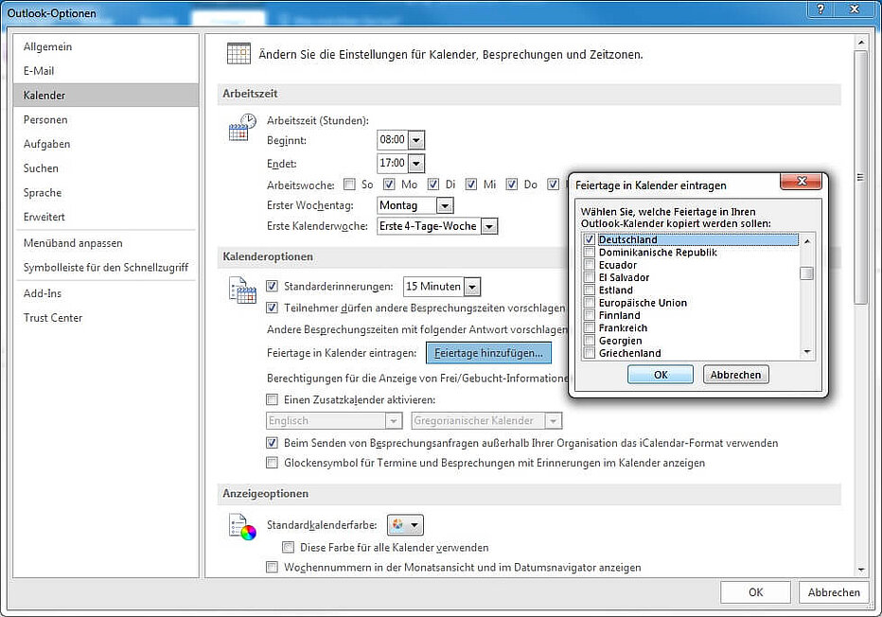Enable Wochennummern in der Monatsansicht checkbox
The height and width of the screenshot is (617, 882).
click(x=272, y=567)
